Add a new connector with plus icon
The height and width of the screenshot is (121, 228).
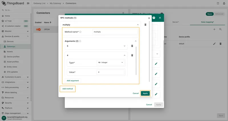(x=123, y=13)
